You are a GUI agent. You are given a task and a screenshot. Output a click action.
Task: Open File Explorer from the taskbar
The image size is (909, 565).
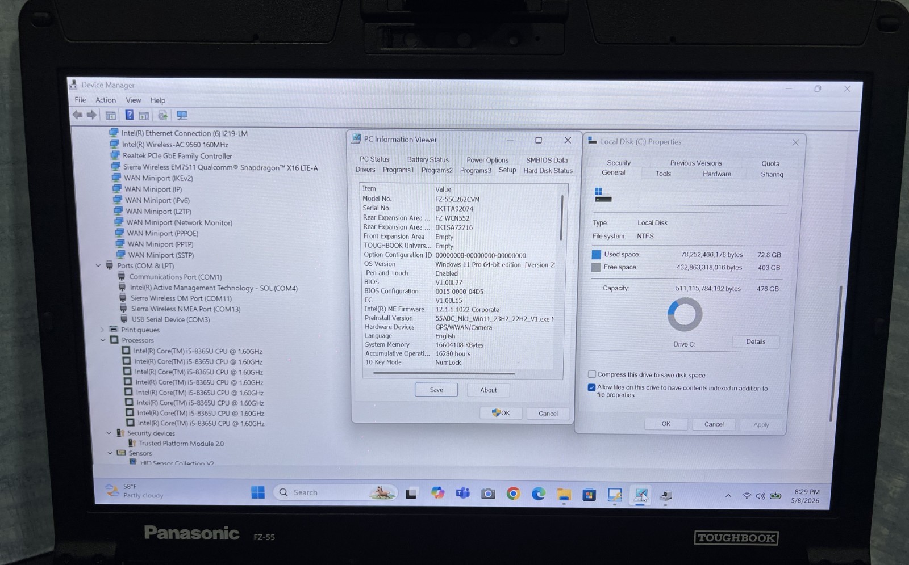tap(564, 494)
